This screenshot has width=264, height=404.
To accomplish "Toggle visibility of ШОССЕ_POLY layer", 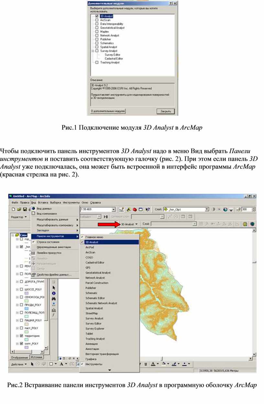I will click(21, 289).
